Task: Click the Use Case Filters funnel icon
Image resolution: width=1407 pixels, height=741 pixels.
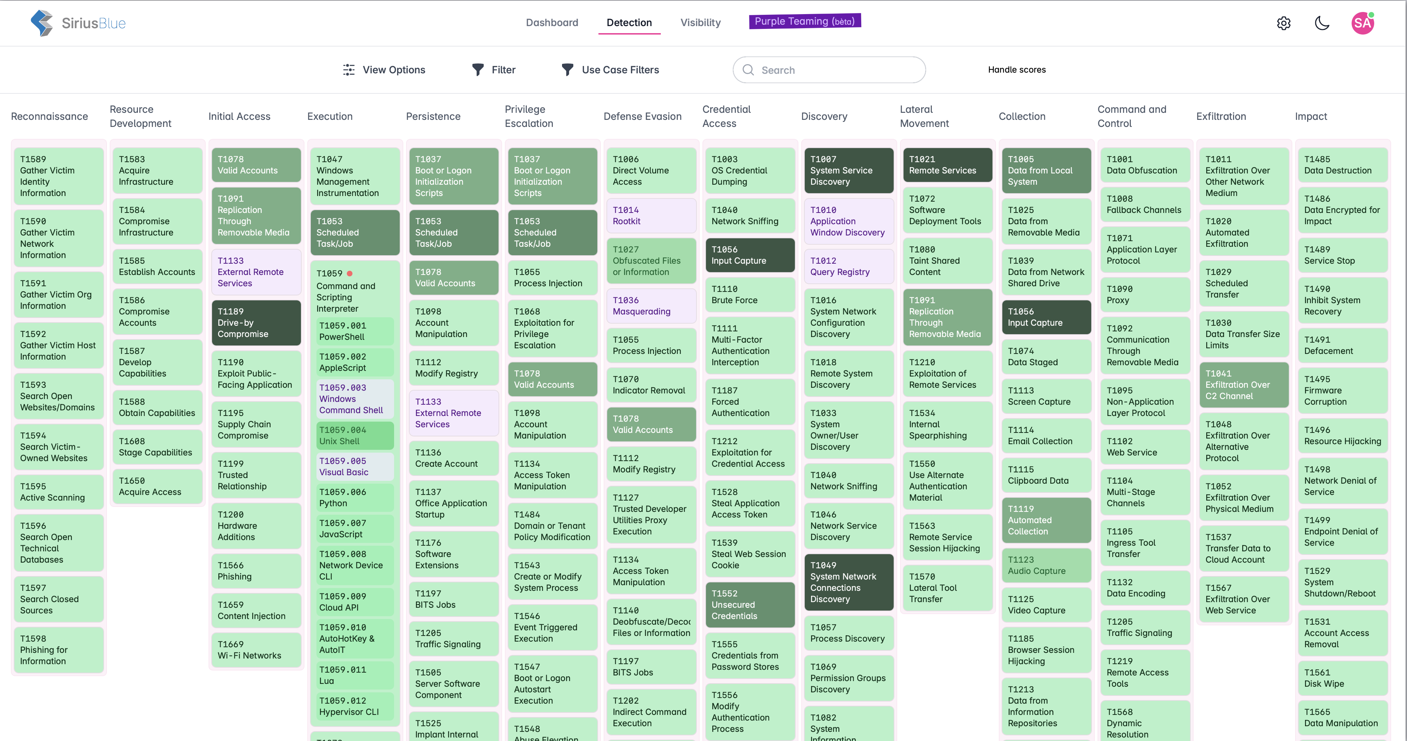Action: (568, 70)
